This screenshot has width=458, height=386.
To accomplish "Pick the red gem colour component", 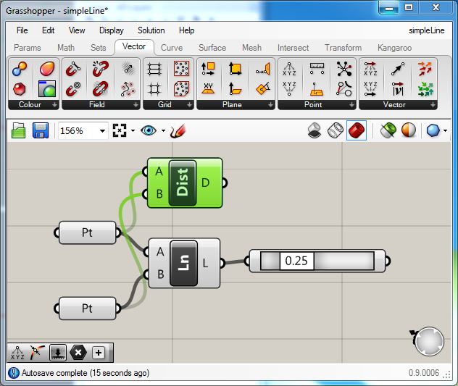I will (x=20, y=89).
